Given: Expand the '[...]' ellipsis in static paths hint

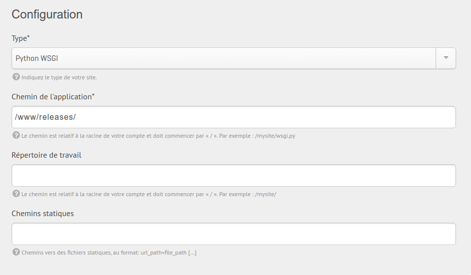Looking at the screenshot, I should point(192,253).
